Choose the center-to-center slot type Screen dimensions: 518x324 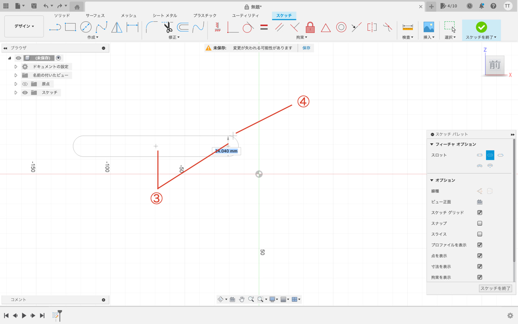pos(480,155)
